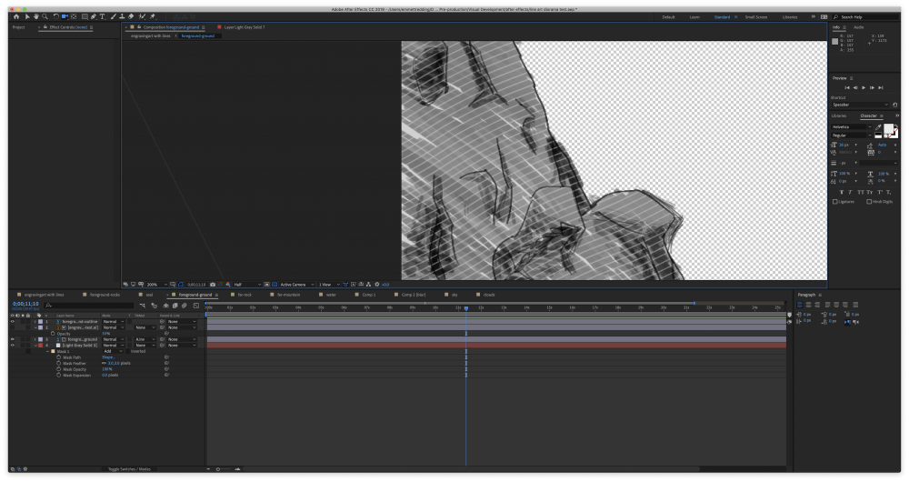Select the Clone Stamp tool
This screenshot has width=909, height=482.
click(x=122, y=16)
